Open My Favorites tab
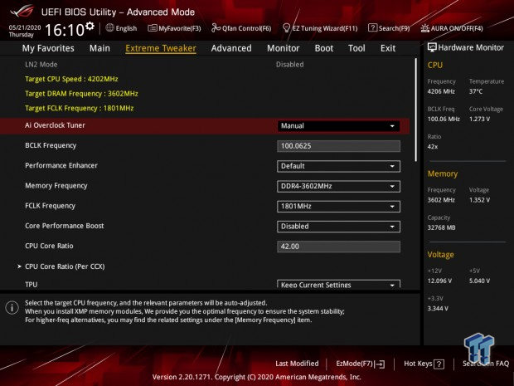 [48, 48]
